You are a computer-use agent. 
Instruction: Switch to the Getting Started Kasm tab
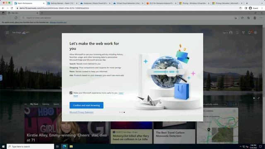click(62, 3)
